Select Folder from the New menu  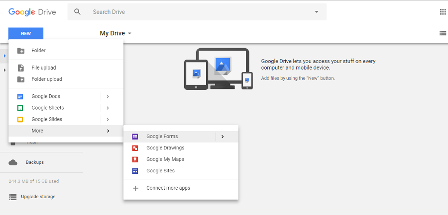[x=66, y=51]
